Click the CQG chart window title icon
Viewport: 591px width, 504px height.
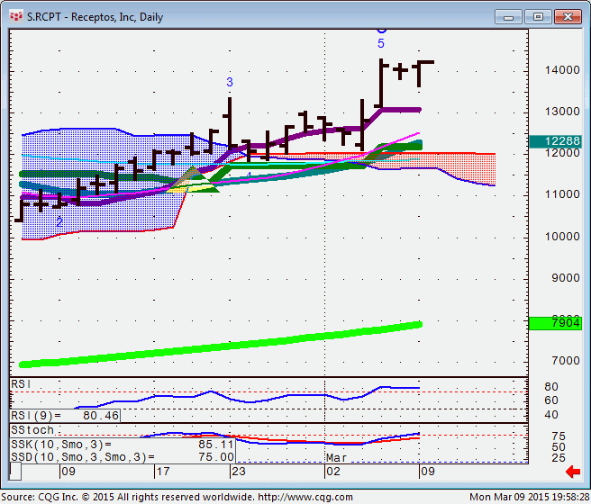coord(16,16)
